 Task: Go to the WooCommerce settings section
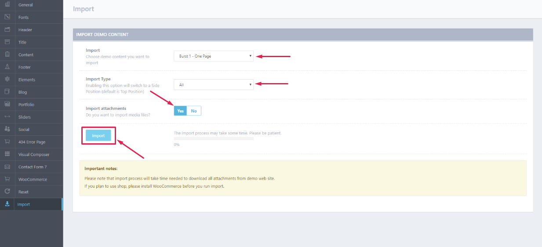click(33, 179)
